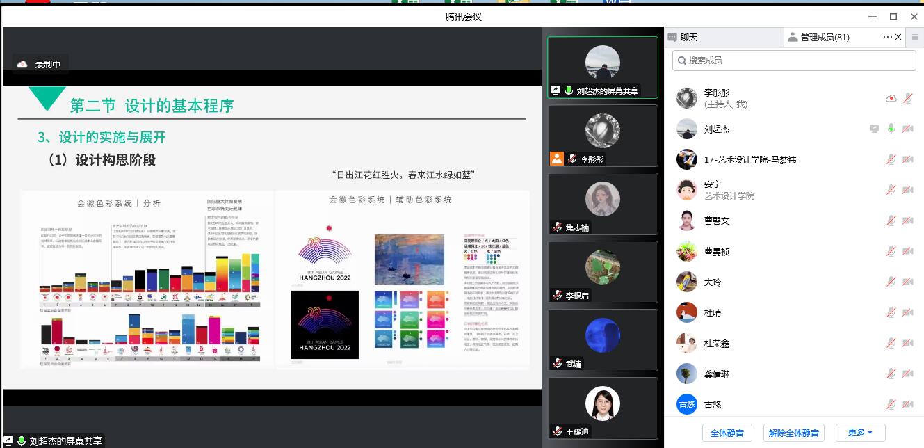The image size is (924, 448).
Task: Click the green microphone icon for 刘超杰
Action: [x=891, y=129]
